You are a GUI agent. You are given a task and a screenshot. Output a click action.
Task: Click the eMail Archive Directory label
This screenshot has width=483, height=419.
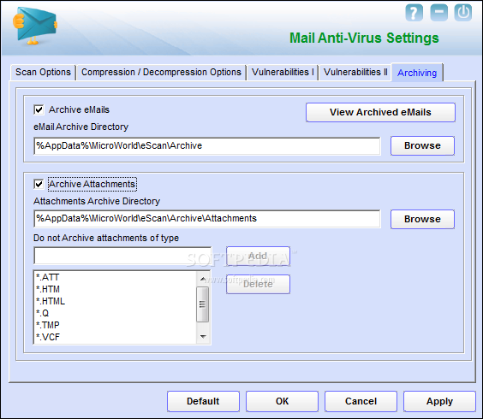tap(81, 127)
